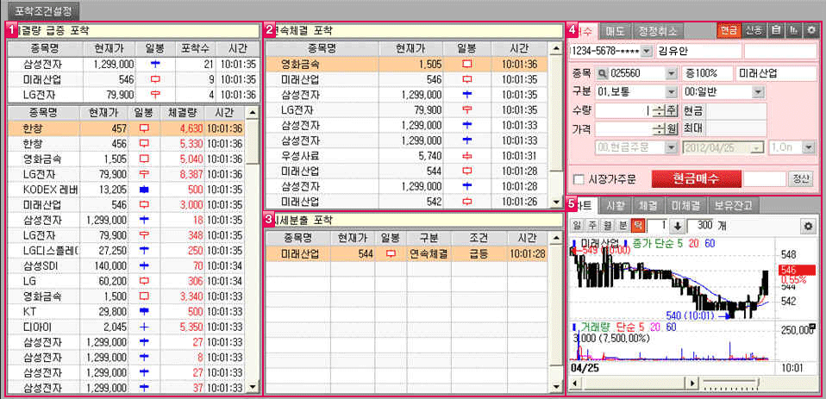Click the magnifier search icon beside 종목 code
The width and height of the screenshot is (826, 399).
(x=603, y=74)
